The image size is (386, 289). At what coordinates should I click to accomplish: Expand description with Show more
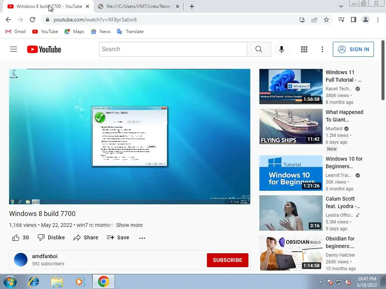pyautogui.click(x=129, y=225)
